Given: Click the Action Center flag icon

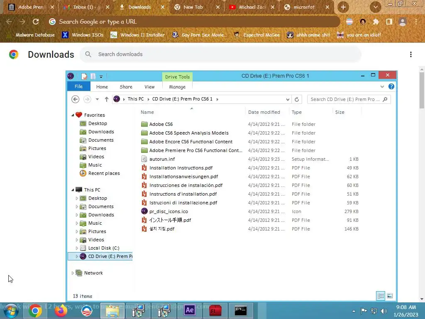Looking at the screenshot, I should [x=364, y=311].
